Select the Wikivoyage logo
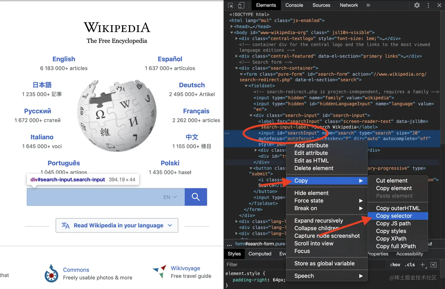This screenshot has width=445, height=289. pyautogui.click(x=159, y=271)
